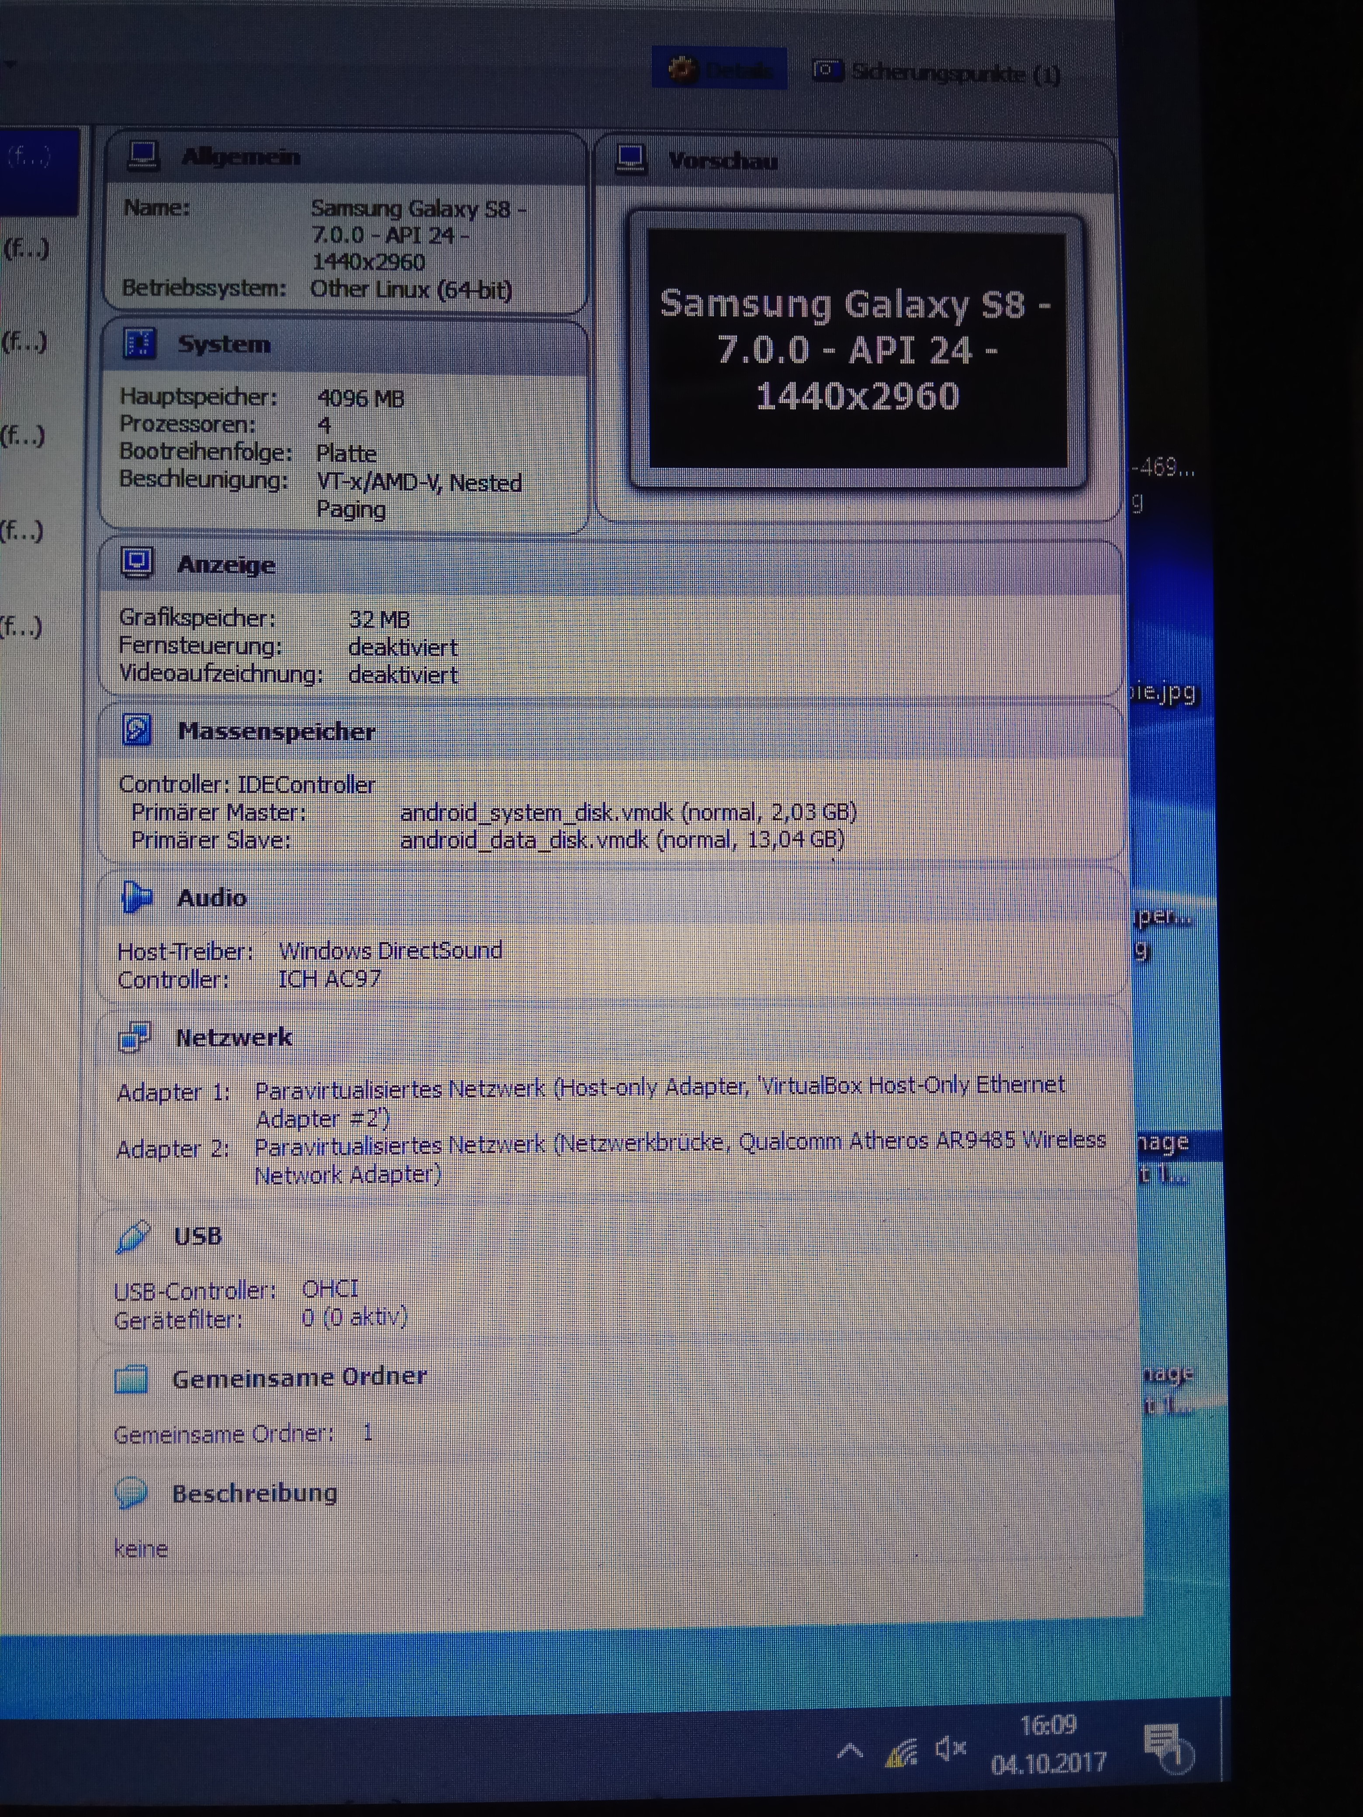
Task: Click the USB-Controller value OHCI
Action: pos(330,1288)
